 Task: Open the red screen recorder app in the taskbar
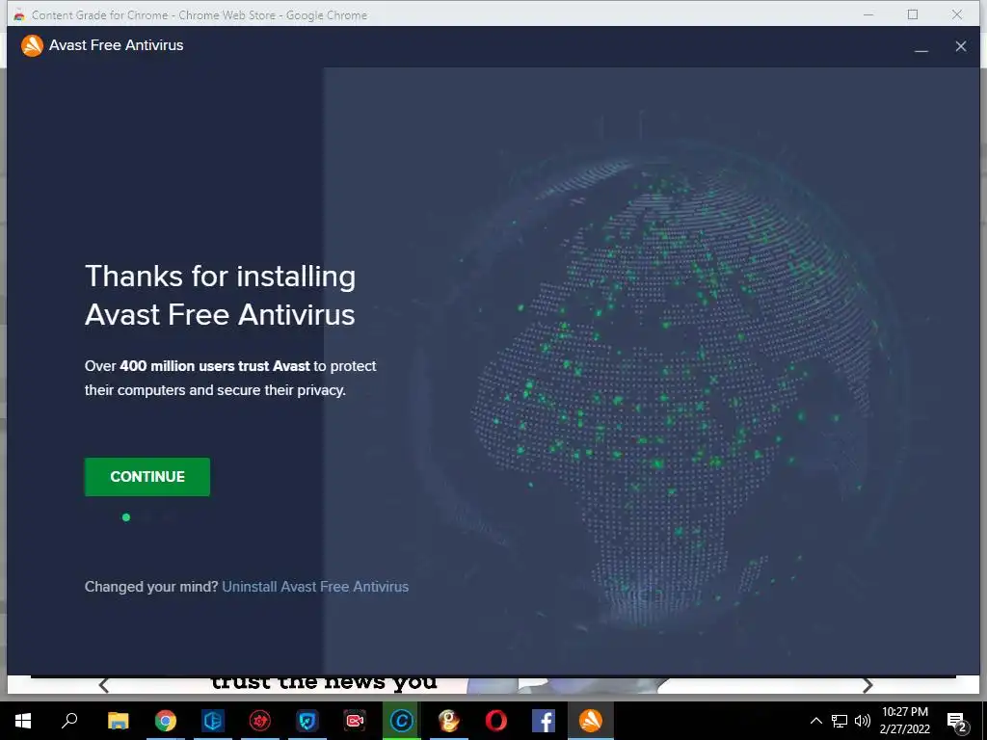click(355, 721)
